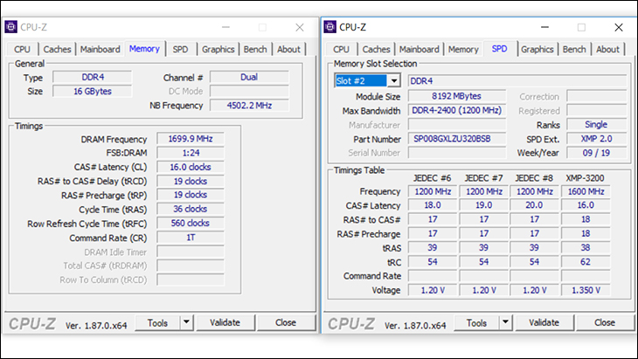The width and height of the screenshot is (638, 359).
Task: Click JEDEC #6 CAS# Latency 18.0 cell
Action: point(433,205)
